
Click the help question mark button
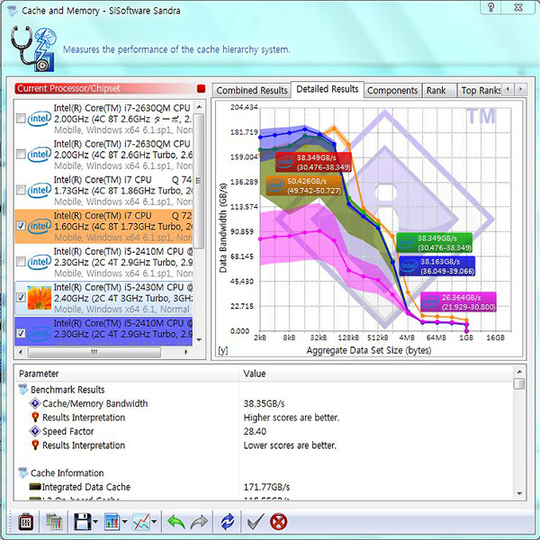pyautogui.click(x=491, y=7)
